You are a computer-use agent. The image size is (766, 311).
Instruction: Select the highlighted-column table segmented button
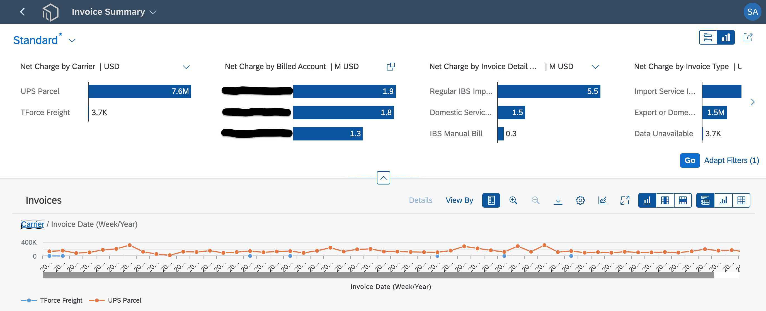tap(665, 200)
